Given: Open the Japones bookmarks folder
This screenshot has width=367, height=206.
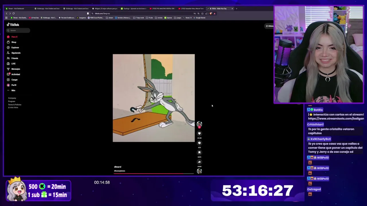Looking at the screenshot, I should (x=168, y=18).
